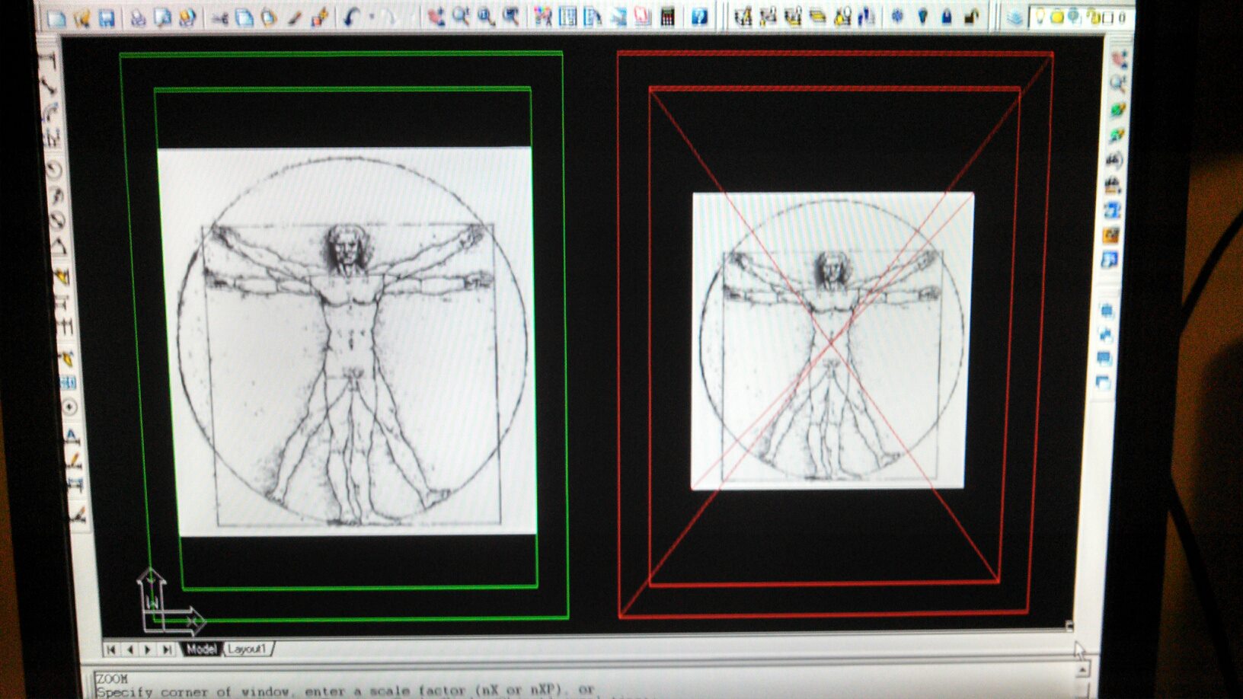Image resolution: width=1243 pixels, height=699 pixels.
Task: Click the Publish icon
Action: [x=187, y=18]
